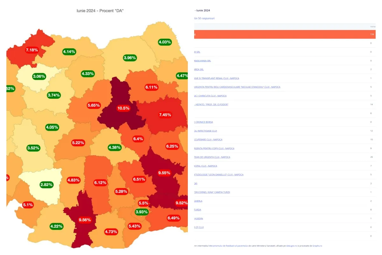Viewport: 382px width, 255px height.
Task: Select the 4.38% green map label
Action: point(115,147)
